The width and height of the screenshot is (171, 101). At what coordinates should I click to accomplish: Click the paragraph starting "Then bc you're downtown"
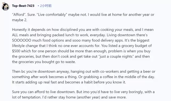[84, 77]
